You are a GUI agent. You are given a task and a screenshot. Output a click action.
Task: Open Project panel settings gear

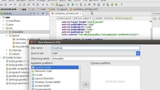click(x=43, y=13)
